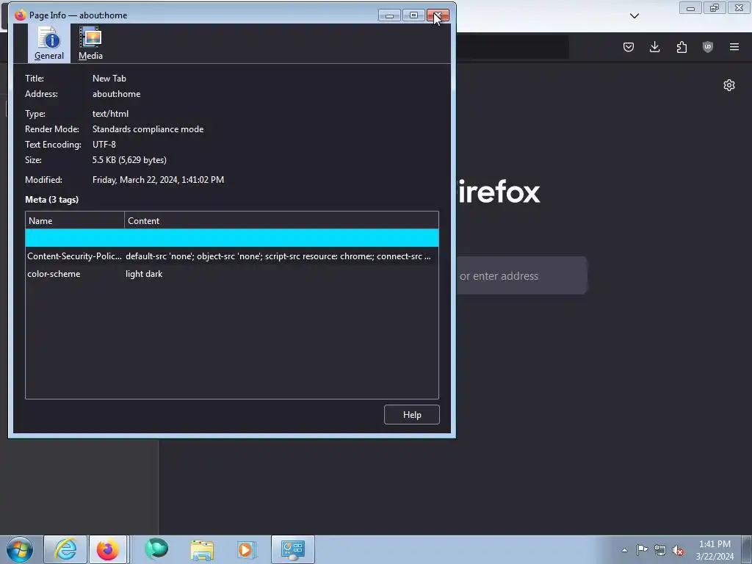
Task: Restore down the main Firefox window
Action: click(715, 8)
